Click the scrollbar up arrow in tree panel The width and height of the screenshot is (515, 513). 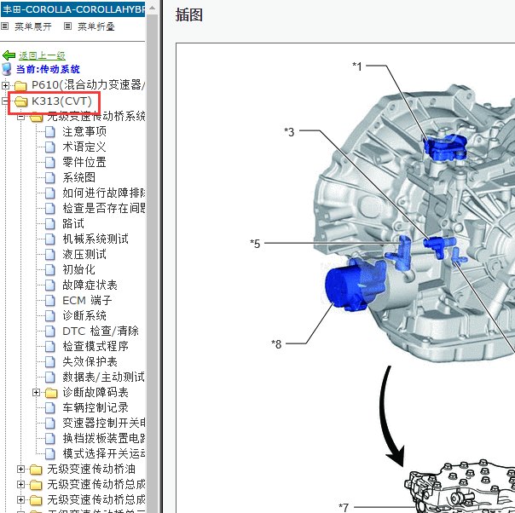[x=153, y=7]
